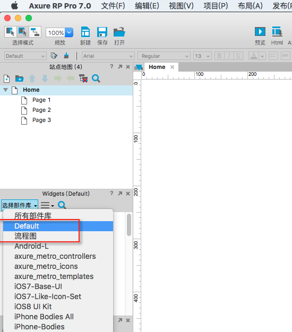Click the Widgets search magnifier icon
Viewport: 292px width, 332px height.
[x=62, y=205]
